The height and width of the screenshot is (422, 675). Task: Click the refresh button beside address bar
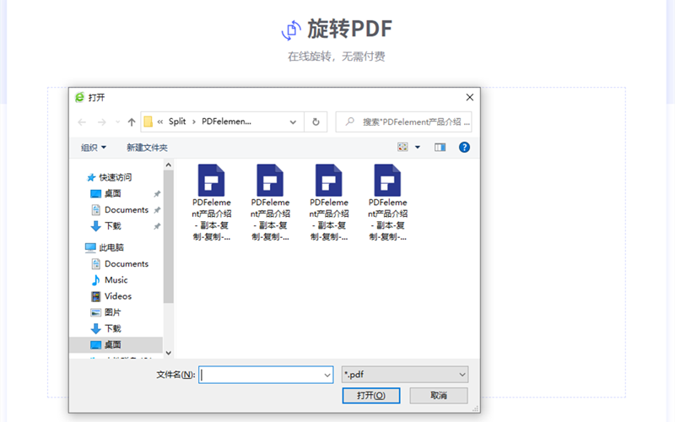point(316,122)
